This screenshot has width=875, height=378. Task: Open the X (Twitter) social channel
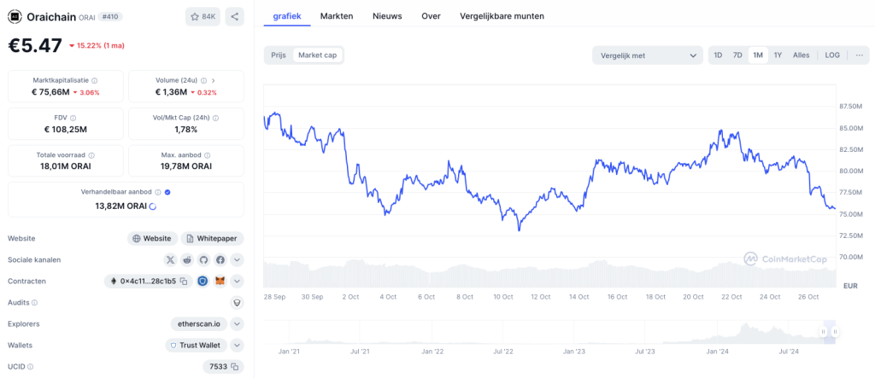pos(171,259)
